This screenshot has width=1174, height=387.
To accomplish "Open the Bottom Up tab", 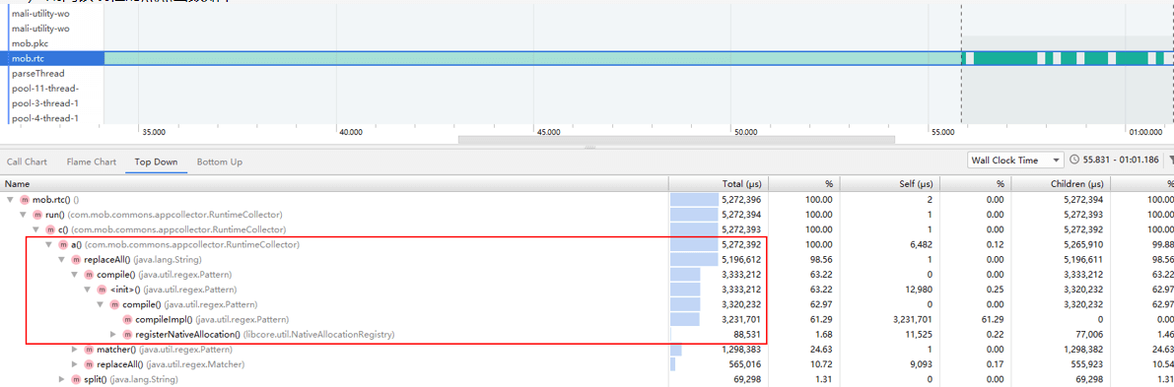I will pos(220,161).
